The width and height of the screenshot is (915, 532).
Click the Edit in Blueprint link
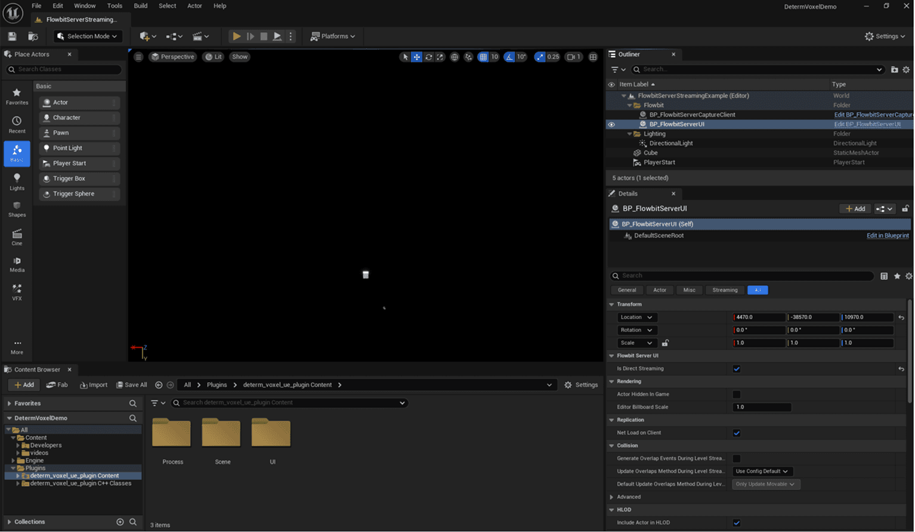coord(887,236)
